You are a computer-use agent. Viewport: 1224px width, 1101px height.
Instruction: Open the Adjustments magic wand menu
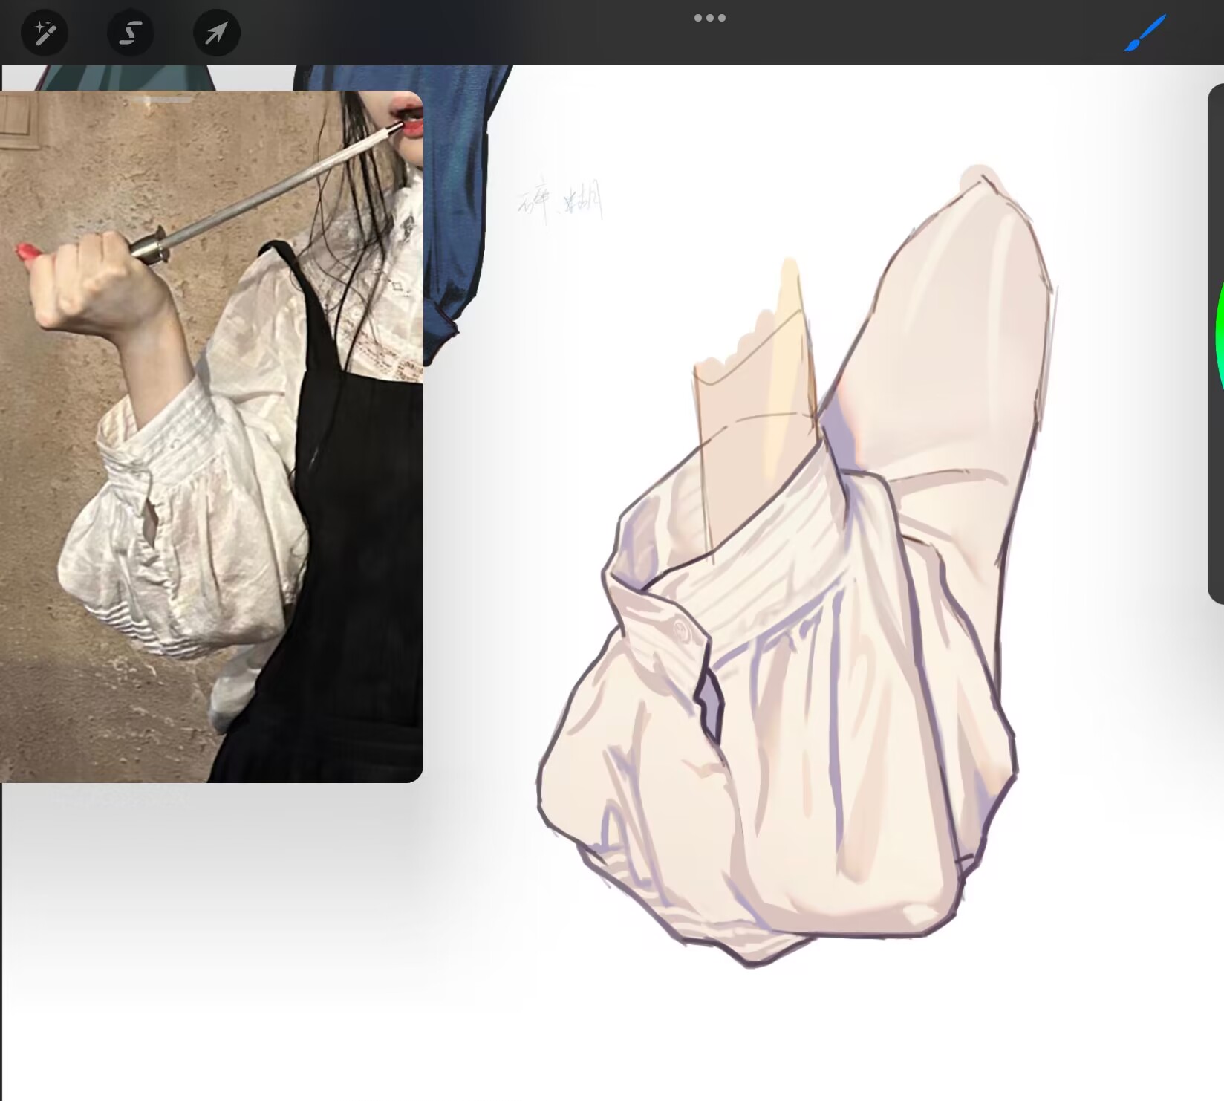(x=45, y=33)
